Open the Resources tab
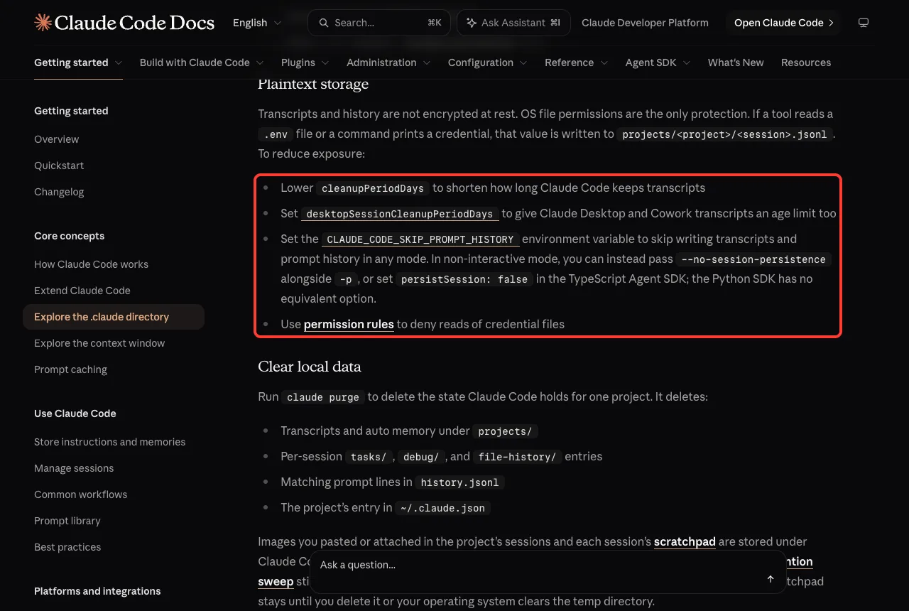This screenshot has height=611, width=909. 806,63
